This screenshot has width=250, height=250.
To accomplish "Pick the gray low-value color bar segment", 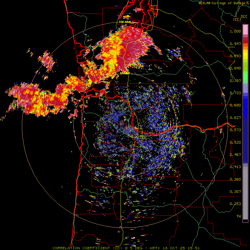I will (x=245, y=193).
